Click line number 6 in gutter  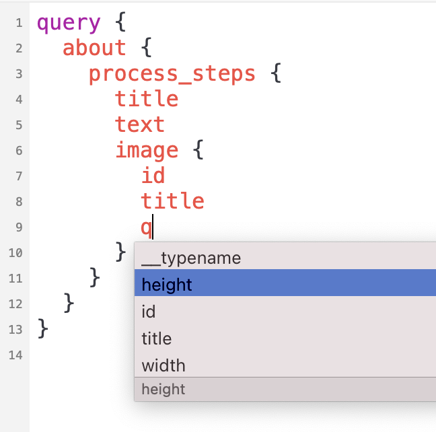(x=19, y=151)
